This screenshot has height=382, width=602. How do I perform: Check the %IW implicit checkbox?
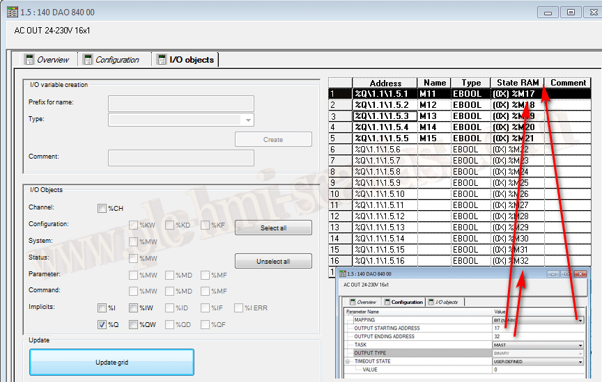pyautogui.click(x=133, y=308)
